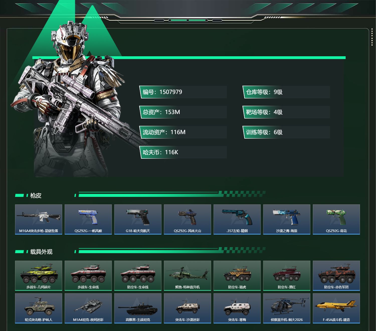376x331 pixels.
Task: Click the 训练等级：6级 label
Action: 286,132
